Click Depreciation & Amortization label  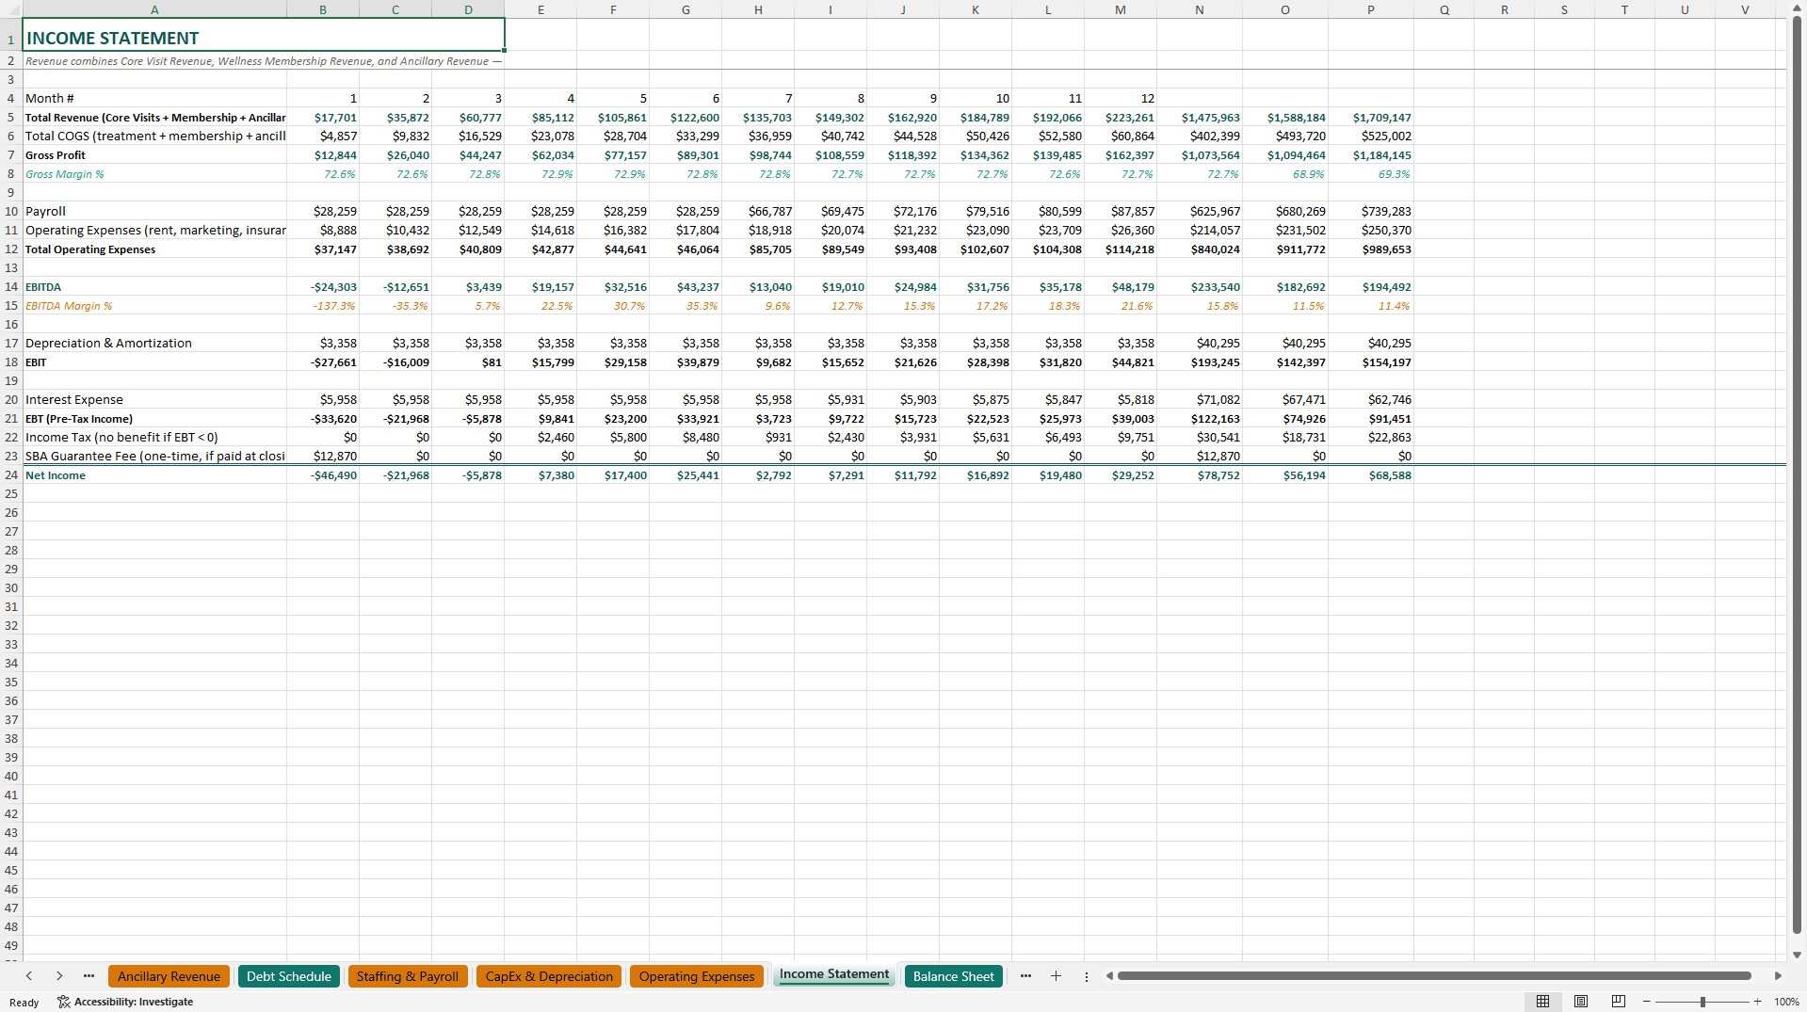[x=154, y=344]
